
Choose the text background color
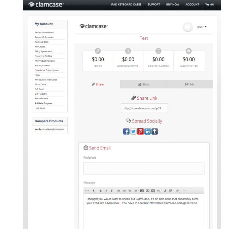171,191
